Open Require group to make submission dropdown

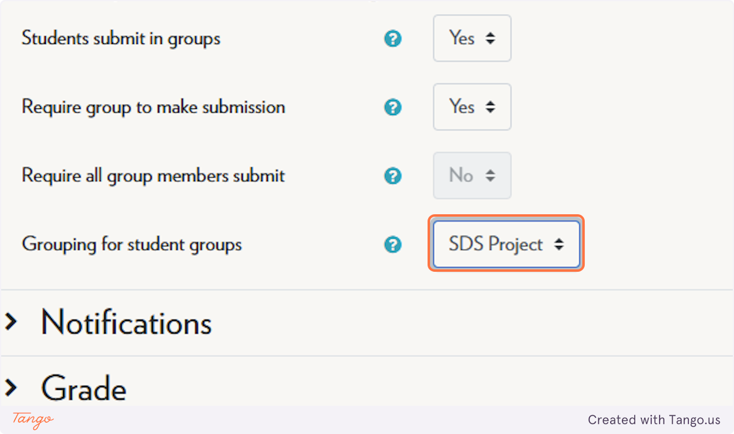point(472,107)
